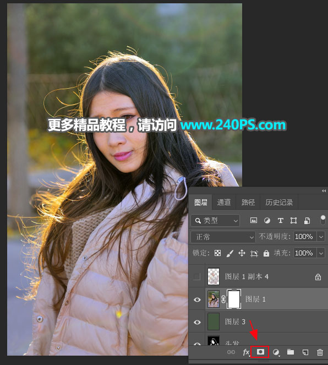Lock transparent pixels icon
Image resolution: width=328 pixels, height=365 pixels.
point(217,253)
